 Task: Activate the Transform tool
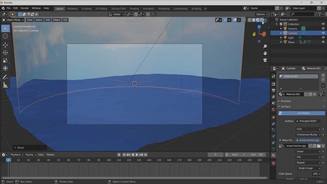6,68
